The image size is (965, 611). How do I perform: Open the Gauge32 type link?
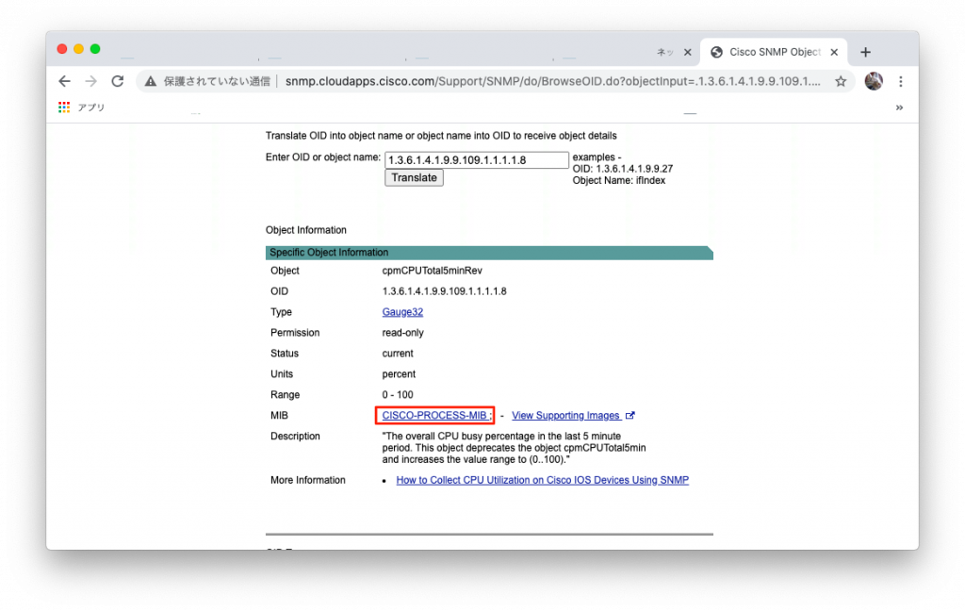[x=401, y=311]
